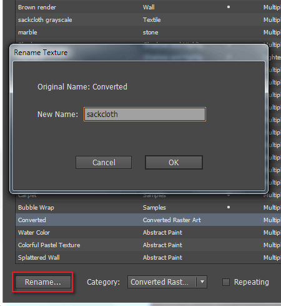Enable the Repeating checkbox
This screenshot has height=306, width=281.
226,282
